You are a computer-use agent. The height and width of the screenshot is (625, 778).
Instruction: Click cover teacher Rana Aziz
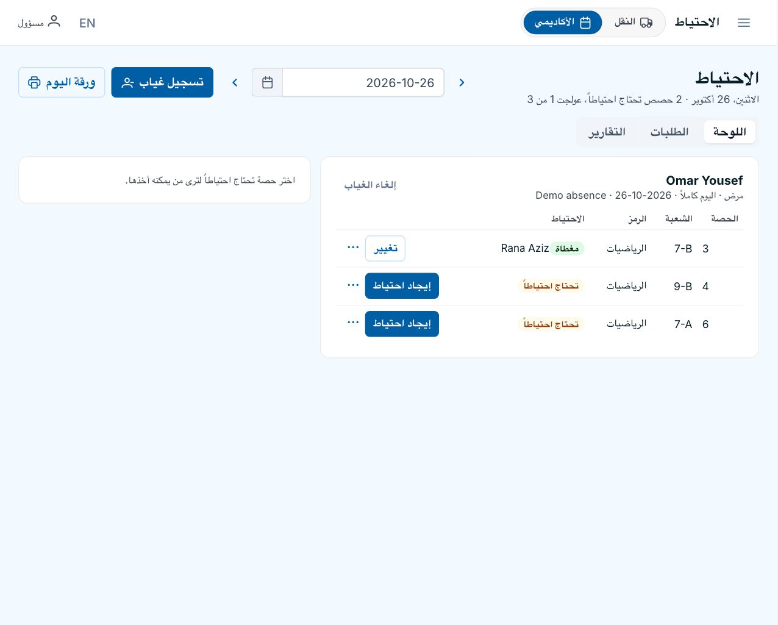coord(525,248)
